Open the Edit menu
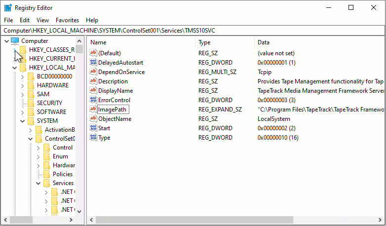386x226 pixels. (25, 20)
